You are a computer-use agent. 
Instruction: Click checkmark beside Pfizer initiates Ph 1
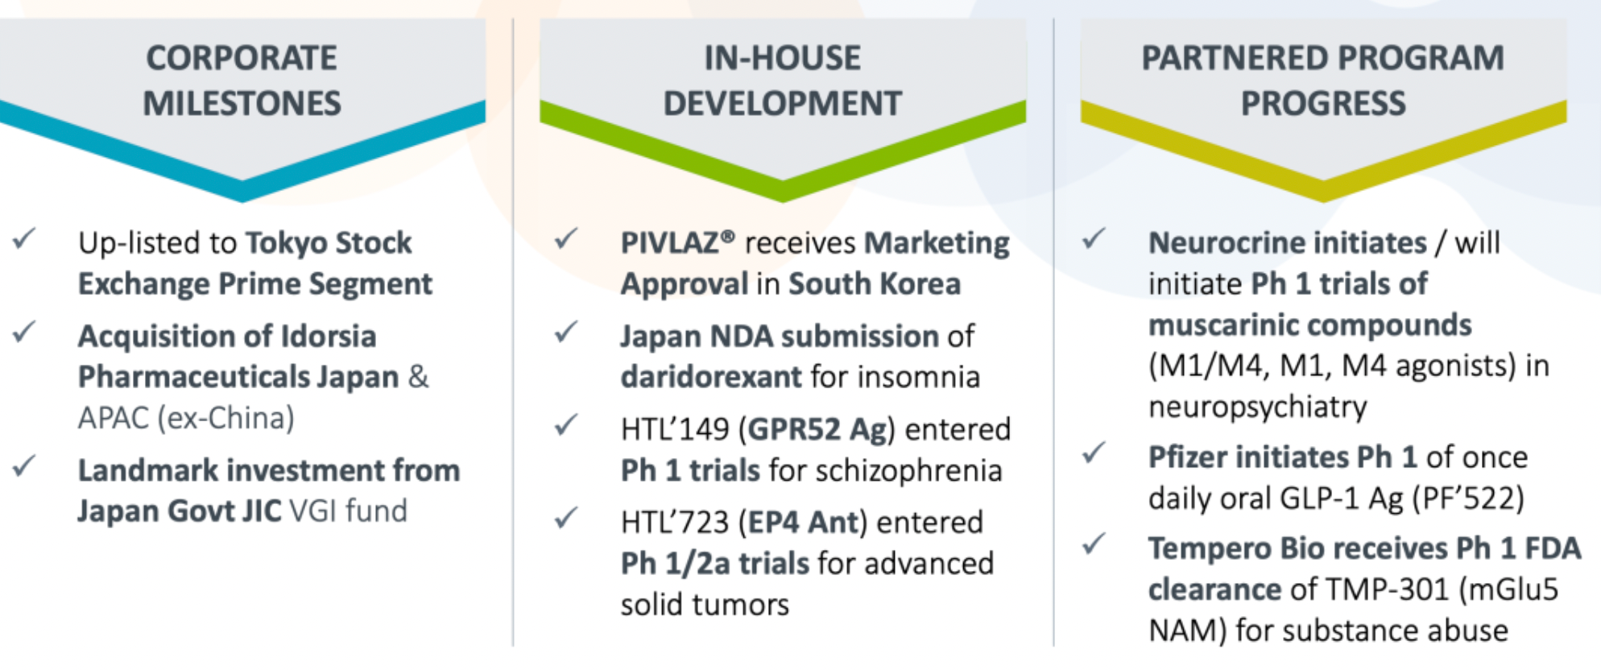[1094, 453]
